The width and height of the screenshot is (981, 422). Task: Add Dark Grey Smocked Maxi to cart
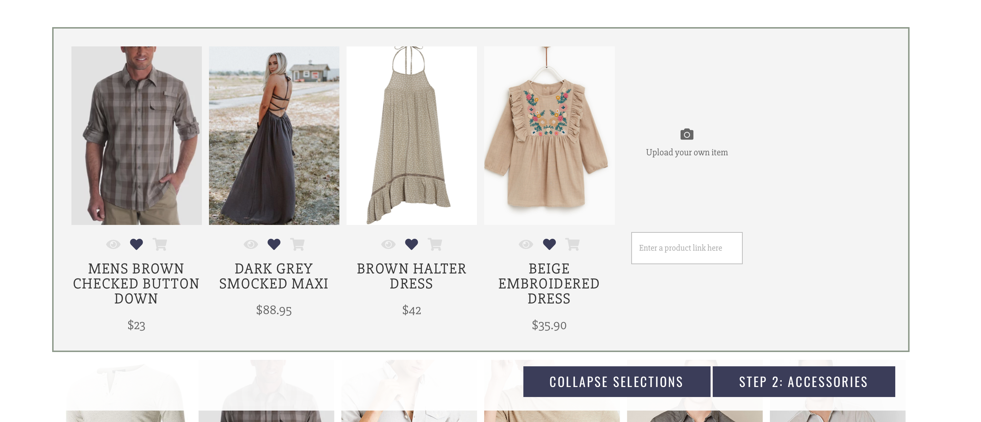[298, 244]
